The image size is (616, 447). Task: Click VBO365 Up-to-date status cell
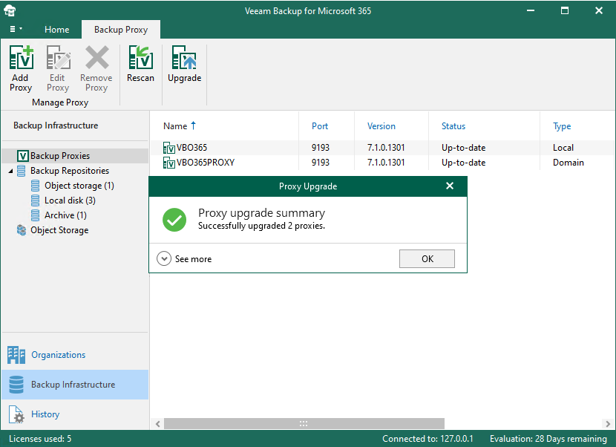(x=463, y=148)
